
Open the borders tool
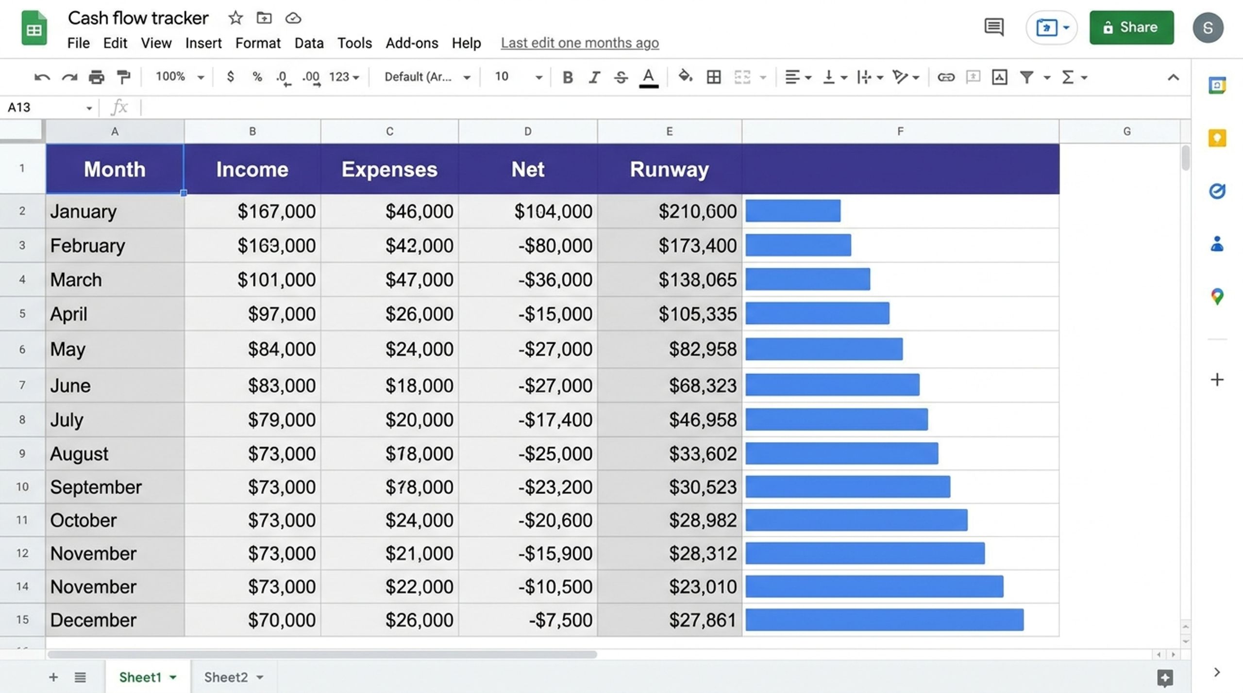click(x=714, y=77)
